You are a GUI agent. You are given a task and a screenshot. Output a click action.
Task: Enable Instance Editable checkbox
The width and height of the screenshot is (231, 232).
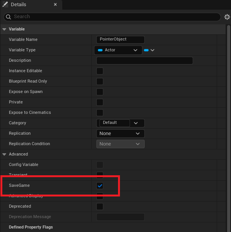[x=100, y=71]
